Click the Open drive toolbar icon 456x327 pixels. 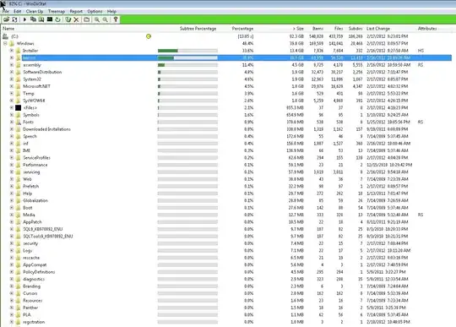coord(6,19)
